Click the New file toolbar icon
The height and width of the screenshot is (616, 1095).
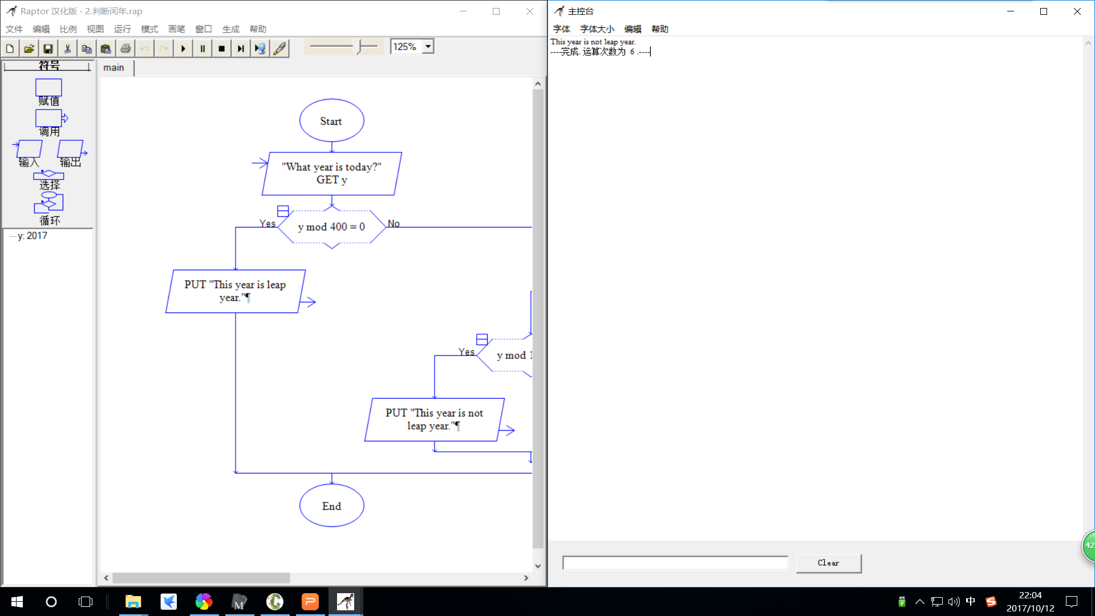(x=10, y=48)
